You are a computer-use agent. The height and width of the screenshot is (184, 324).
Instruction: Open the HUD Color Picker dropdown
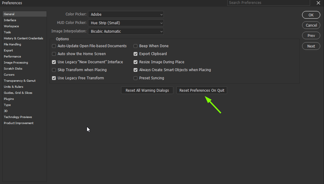pyautogui.click(x=126, y=23)
